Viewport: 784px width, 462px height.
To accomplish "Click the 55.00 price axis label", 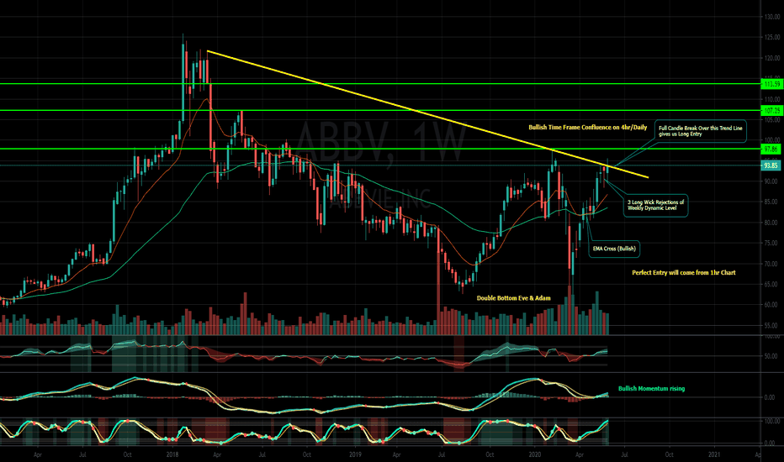I will pyautogui.click(x=772, y=326).
